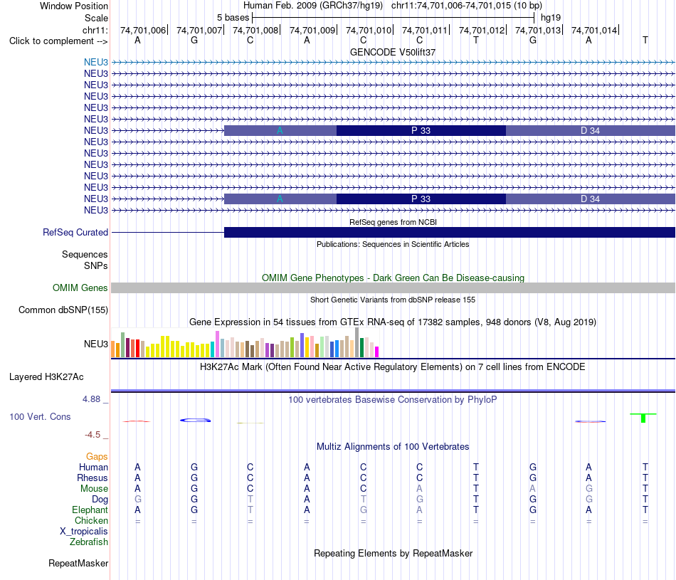Click the gray OMIM Genes item bar
Screen dimensions: 676x580
(x=393, y=288)
